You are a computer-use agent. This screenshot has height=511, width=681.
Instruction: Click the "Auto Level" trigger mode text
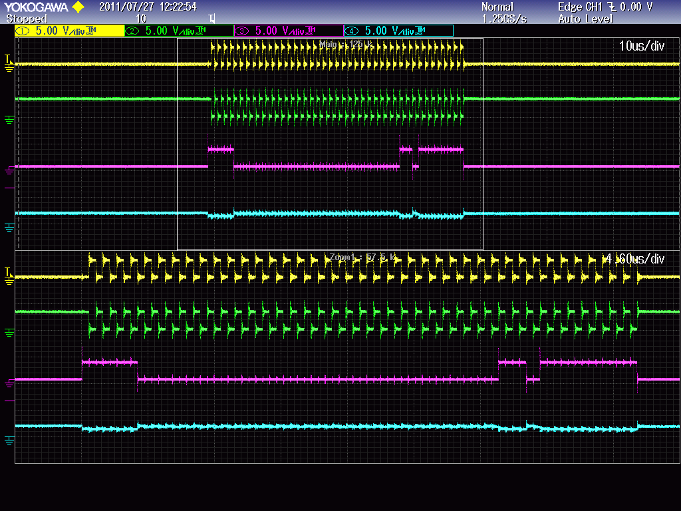(x=585, y=19)
